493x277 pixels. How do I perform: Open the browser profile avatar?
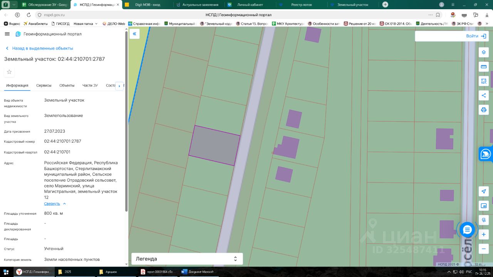(442, 5)
